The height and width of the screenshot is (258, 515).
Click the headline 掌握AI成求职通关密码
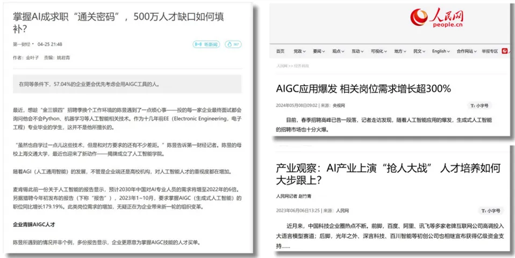[118, 23]
